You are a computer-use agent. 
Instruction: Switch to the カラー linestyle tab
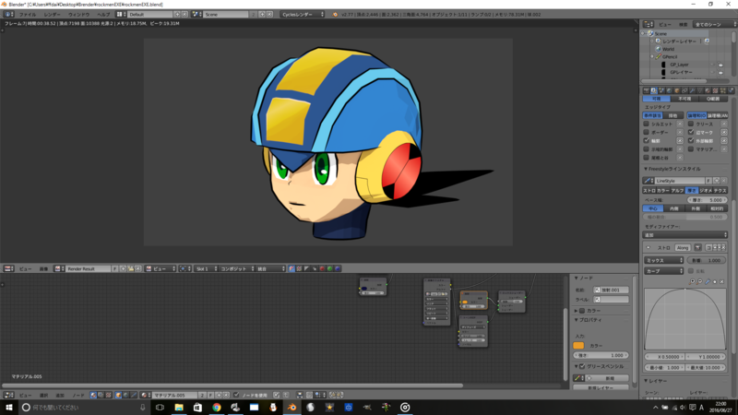[x=663, y=191]
